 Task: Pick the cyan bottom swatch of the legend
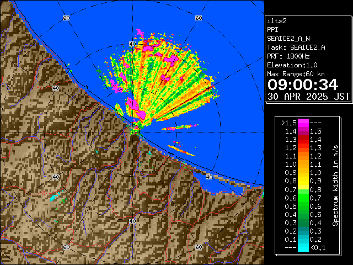pyautogui.click(x=303, y=248)
